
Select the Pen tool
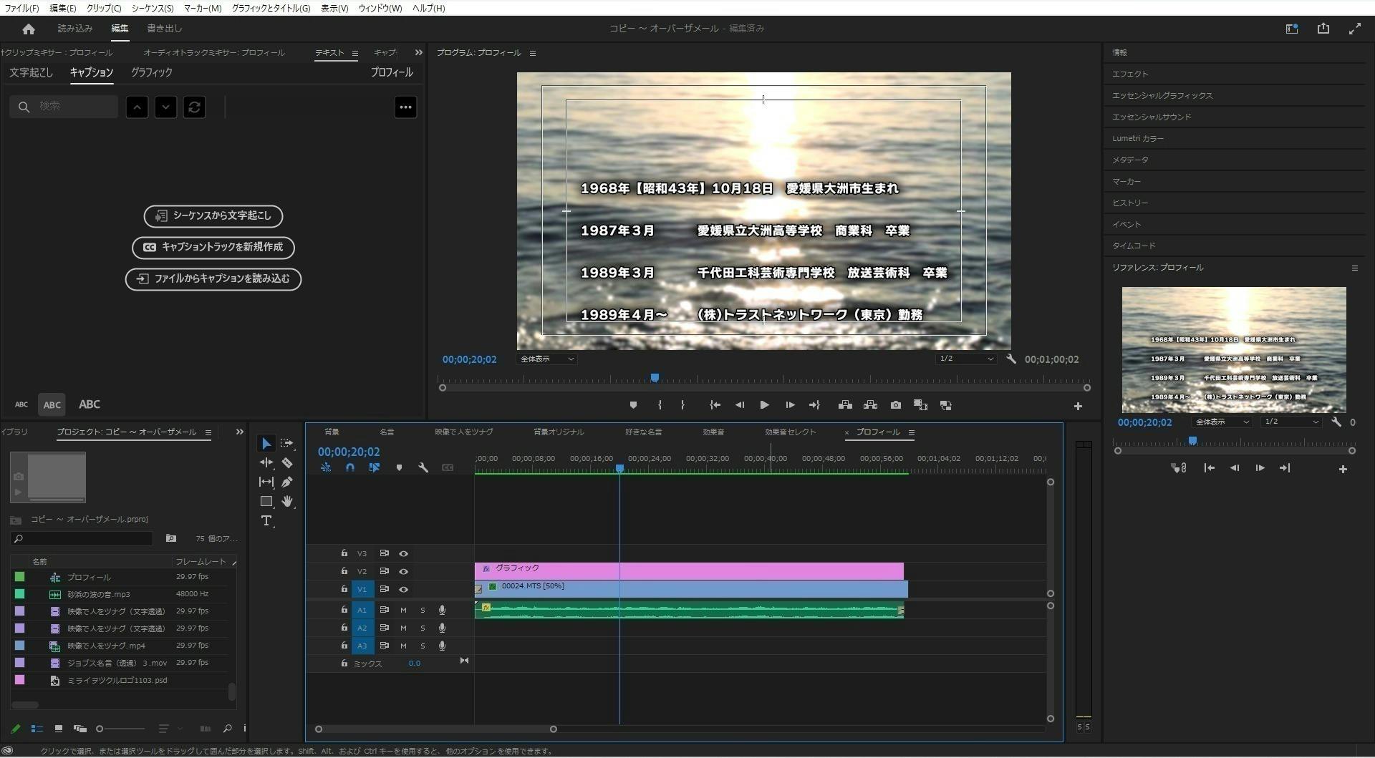tap(287, 482)
